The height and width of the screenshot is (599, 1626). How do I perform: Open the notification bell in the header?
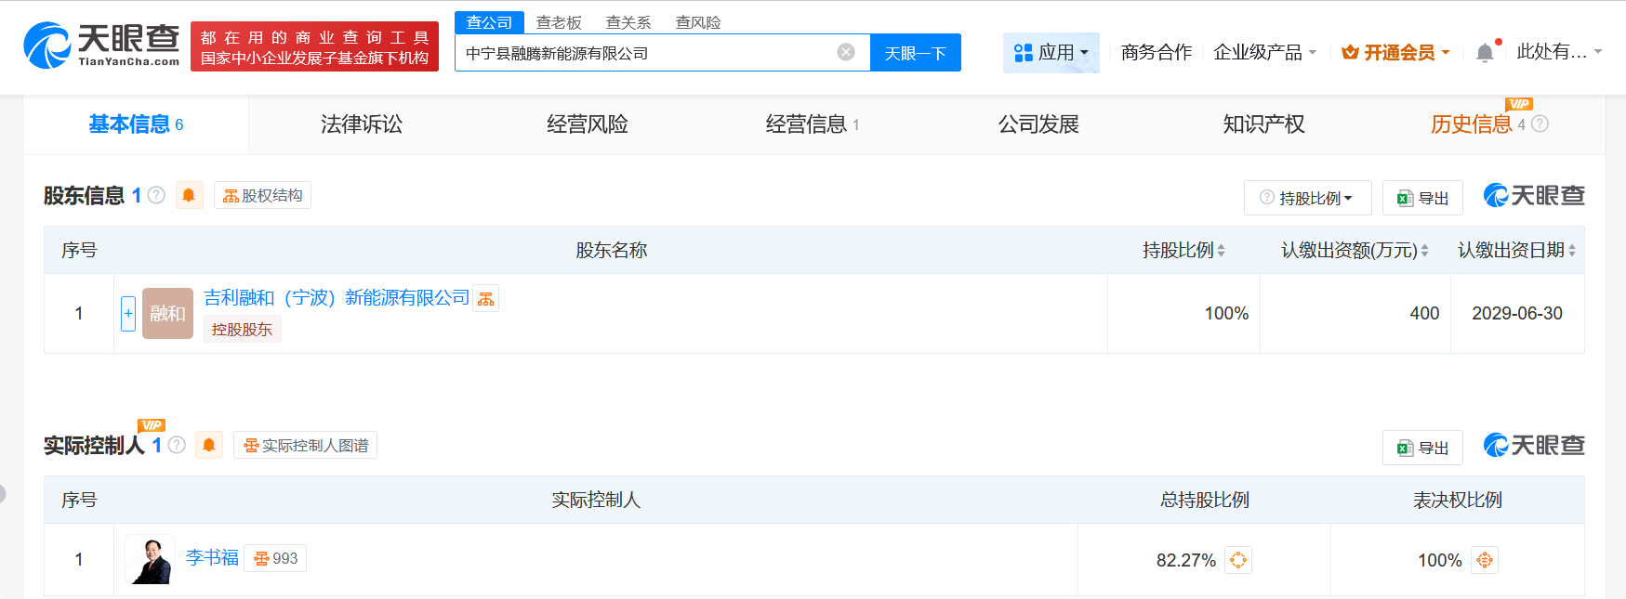pyautogui.click(x=1486, y=53)
